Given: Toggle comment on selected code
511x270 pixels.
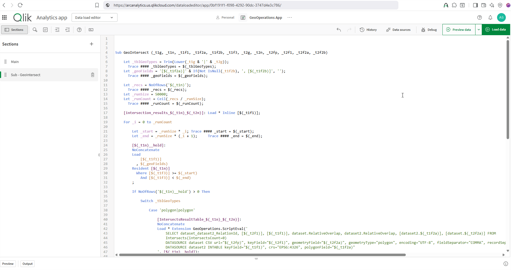Looking at the screenshot, I should 45,30.
